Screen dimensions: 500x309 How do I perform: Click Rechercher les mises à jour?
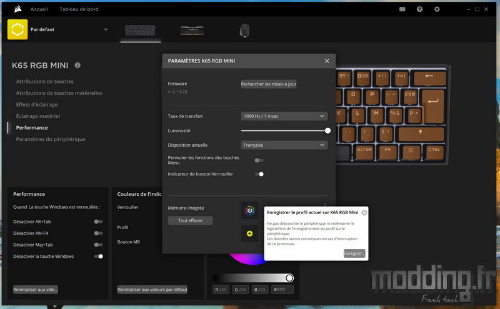click(269, 84)
